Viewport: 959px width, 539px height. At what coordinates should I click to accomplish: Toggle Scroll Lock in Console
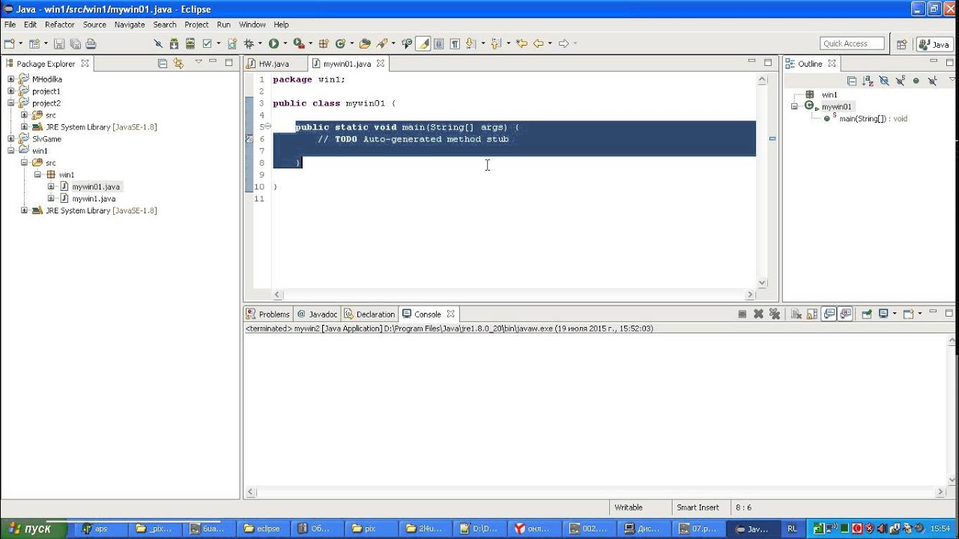point(812,314)
